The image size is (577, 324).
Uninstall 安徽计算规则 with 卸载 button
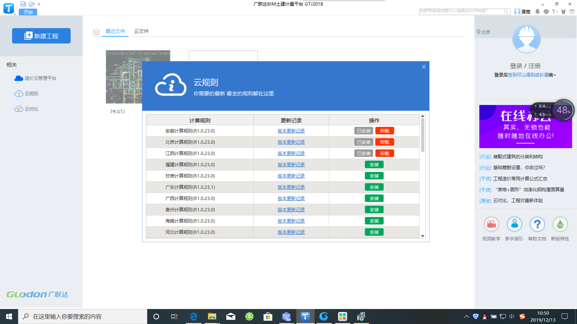[385, 131]
